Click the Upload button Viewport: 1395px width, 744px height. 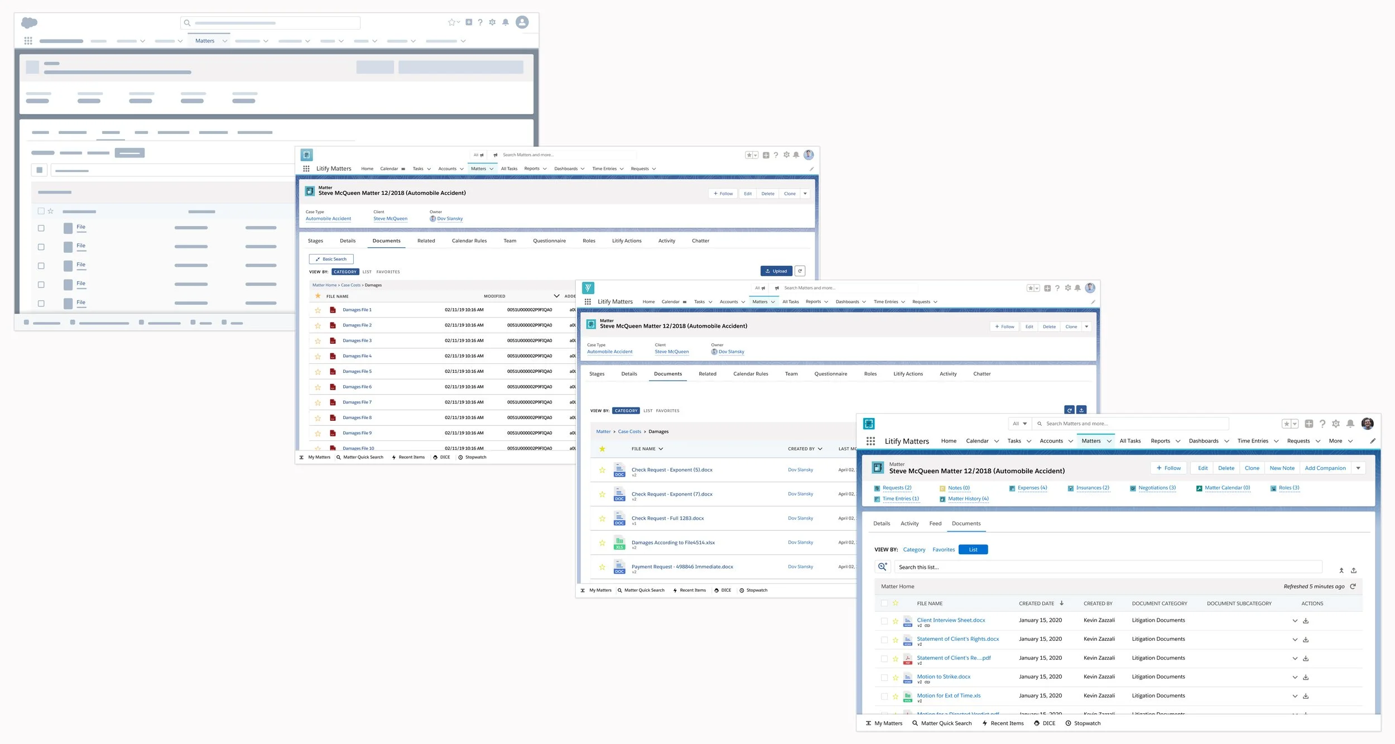pyautogui.click(x=776, y=271)
